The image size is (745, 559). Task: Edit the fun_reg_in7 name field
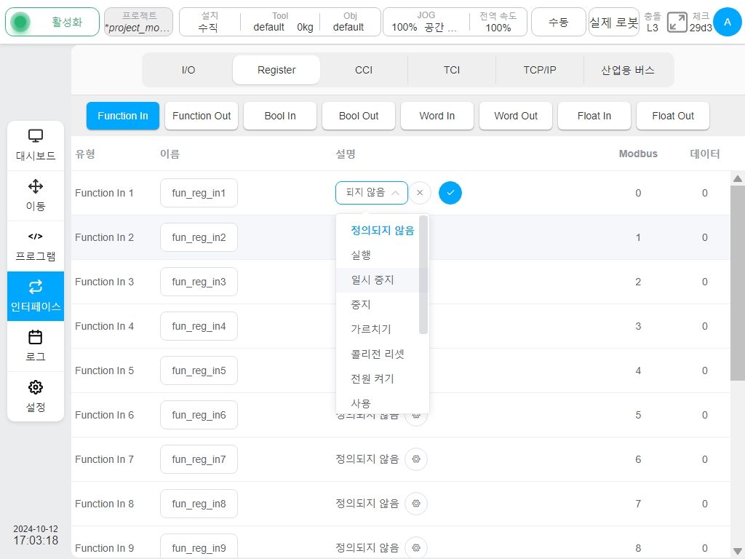click(x=199, y=459)
